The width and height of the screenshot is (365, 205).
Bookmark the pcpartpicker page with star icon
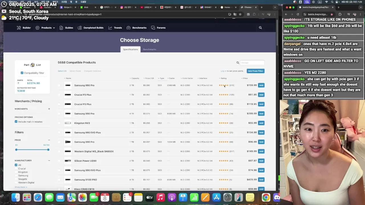(x=240, y=14)
